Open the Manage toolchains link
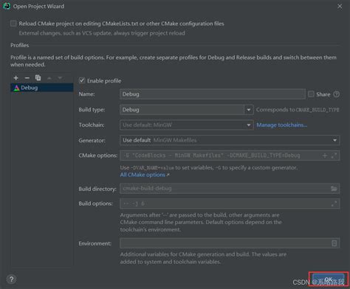 coord(282,125)
